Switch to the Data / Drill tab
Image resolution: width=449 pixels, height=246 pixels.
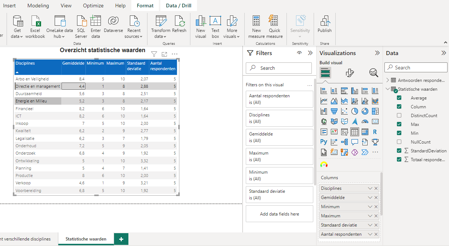point(179,6)
